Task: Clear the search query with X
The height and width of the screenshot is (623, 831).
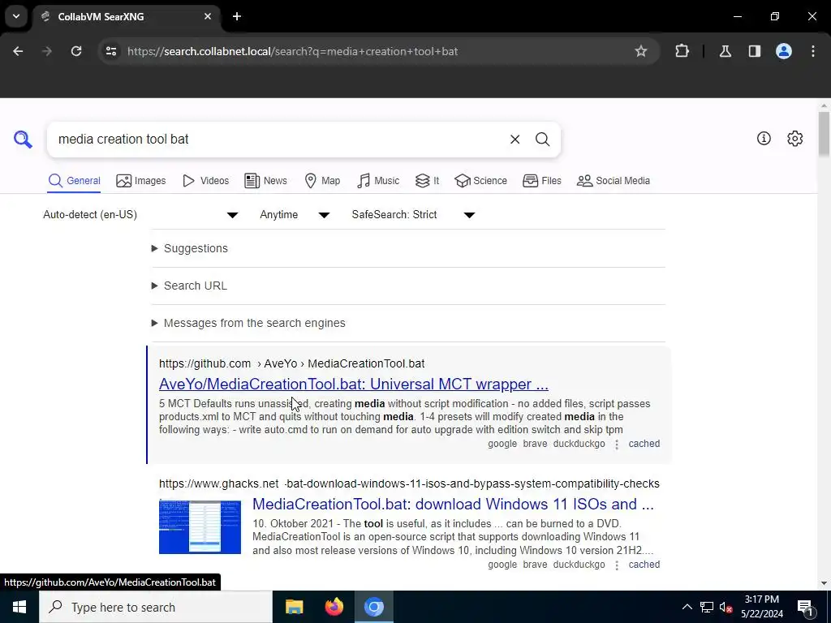Action: click(515, 140)
